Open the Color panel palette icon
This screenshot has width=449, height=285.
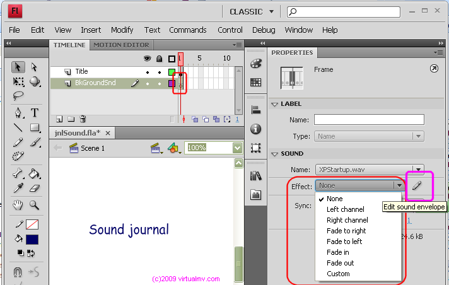(x=255, y=64)
